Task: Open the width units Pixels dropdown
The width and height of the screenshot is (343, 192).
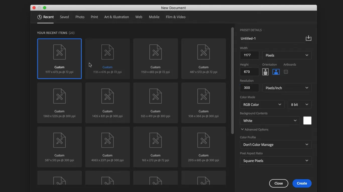Action: (x=287, y=55)
